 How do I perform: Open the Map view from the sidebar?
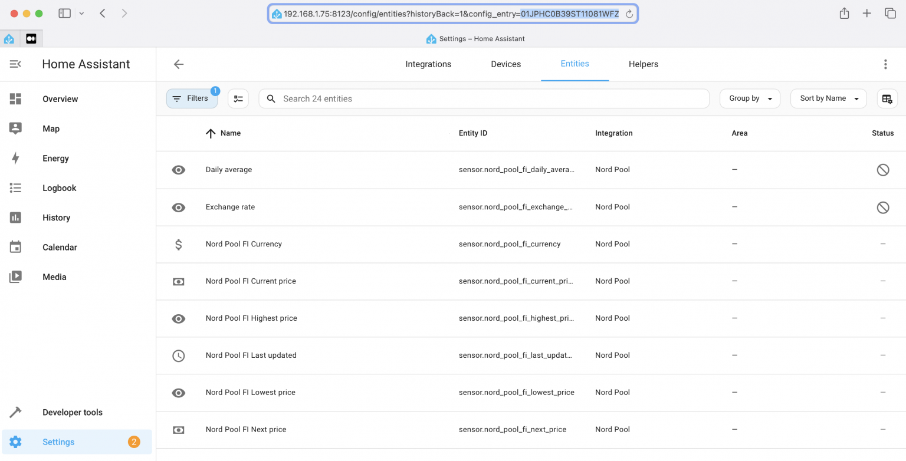[51, 129]
